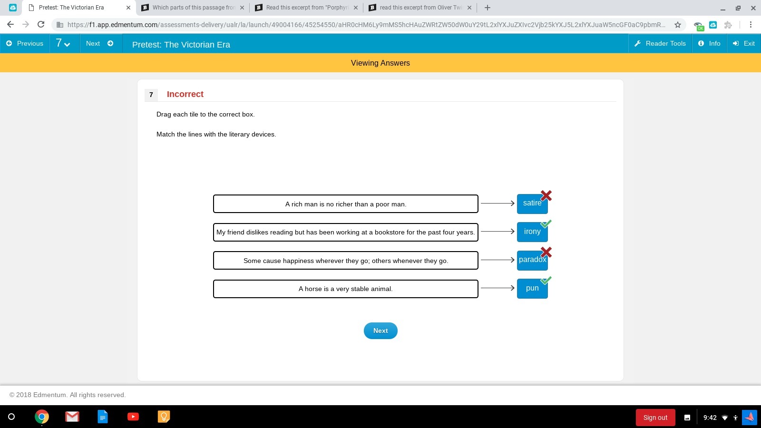This screenshot has height=428, width=761.
Task: Click the 'A horse is a very stable animal' box
Action: pos(346,289)
